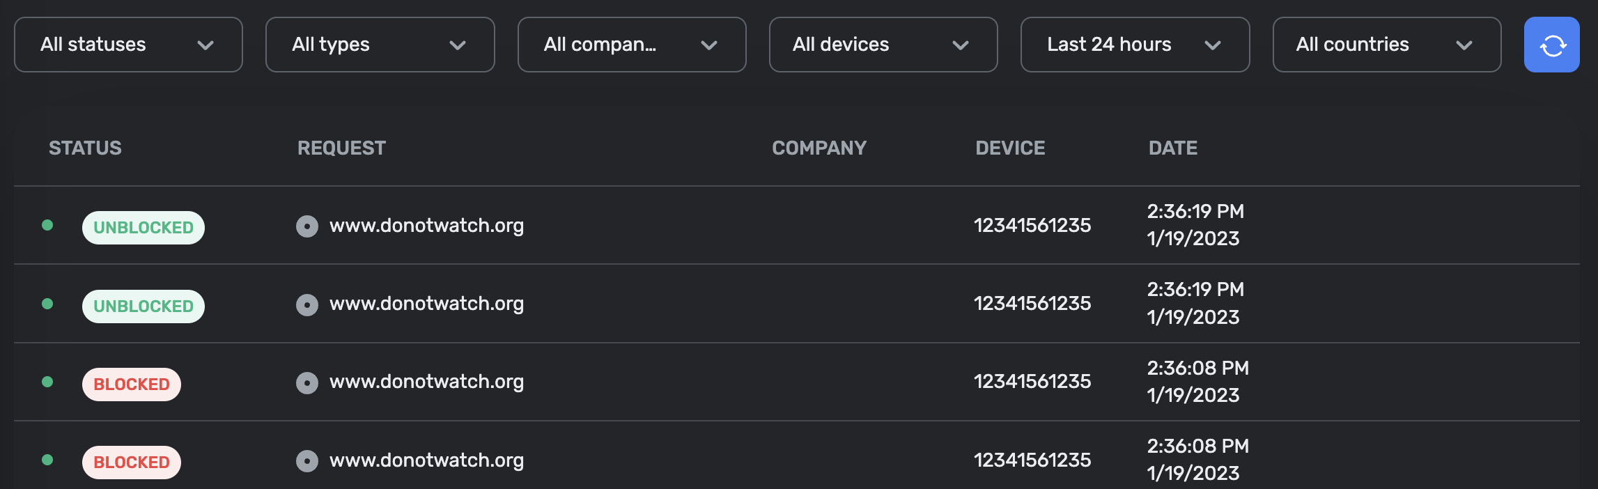Click the globe icon beside the first www.donotwatch.org
The image size is (1598, 489).
307,226
